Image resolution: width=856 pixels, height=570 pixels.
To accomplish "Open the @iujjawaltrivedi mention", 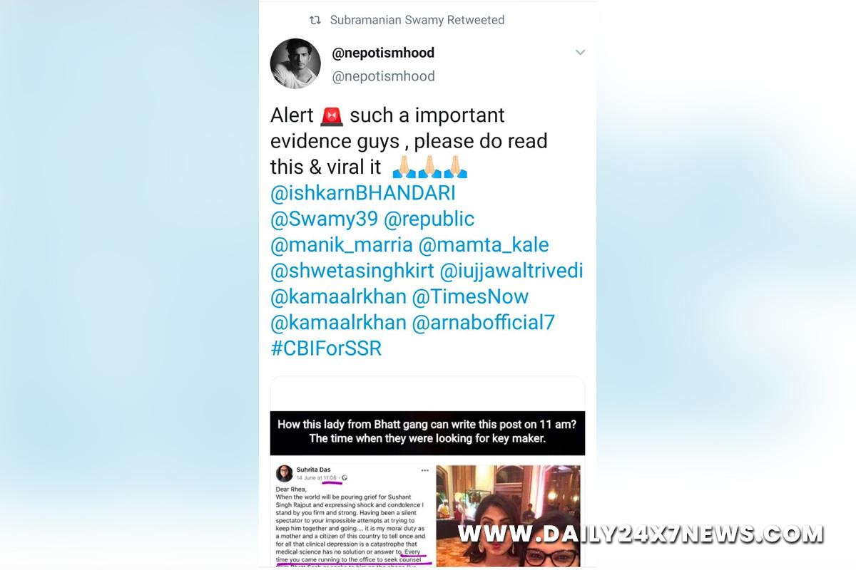I will [511, 271].
